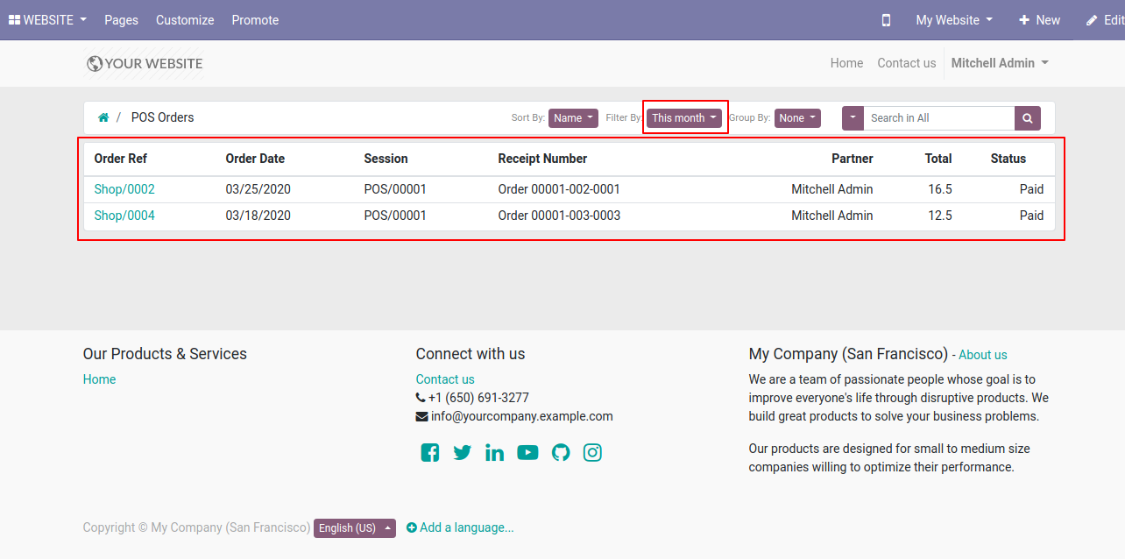Click the total 16.5
The width and height of the screenshot is (1125, 559).
tap(940, 189)
